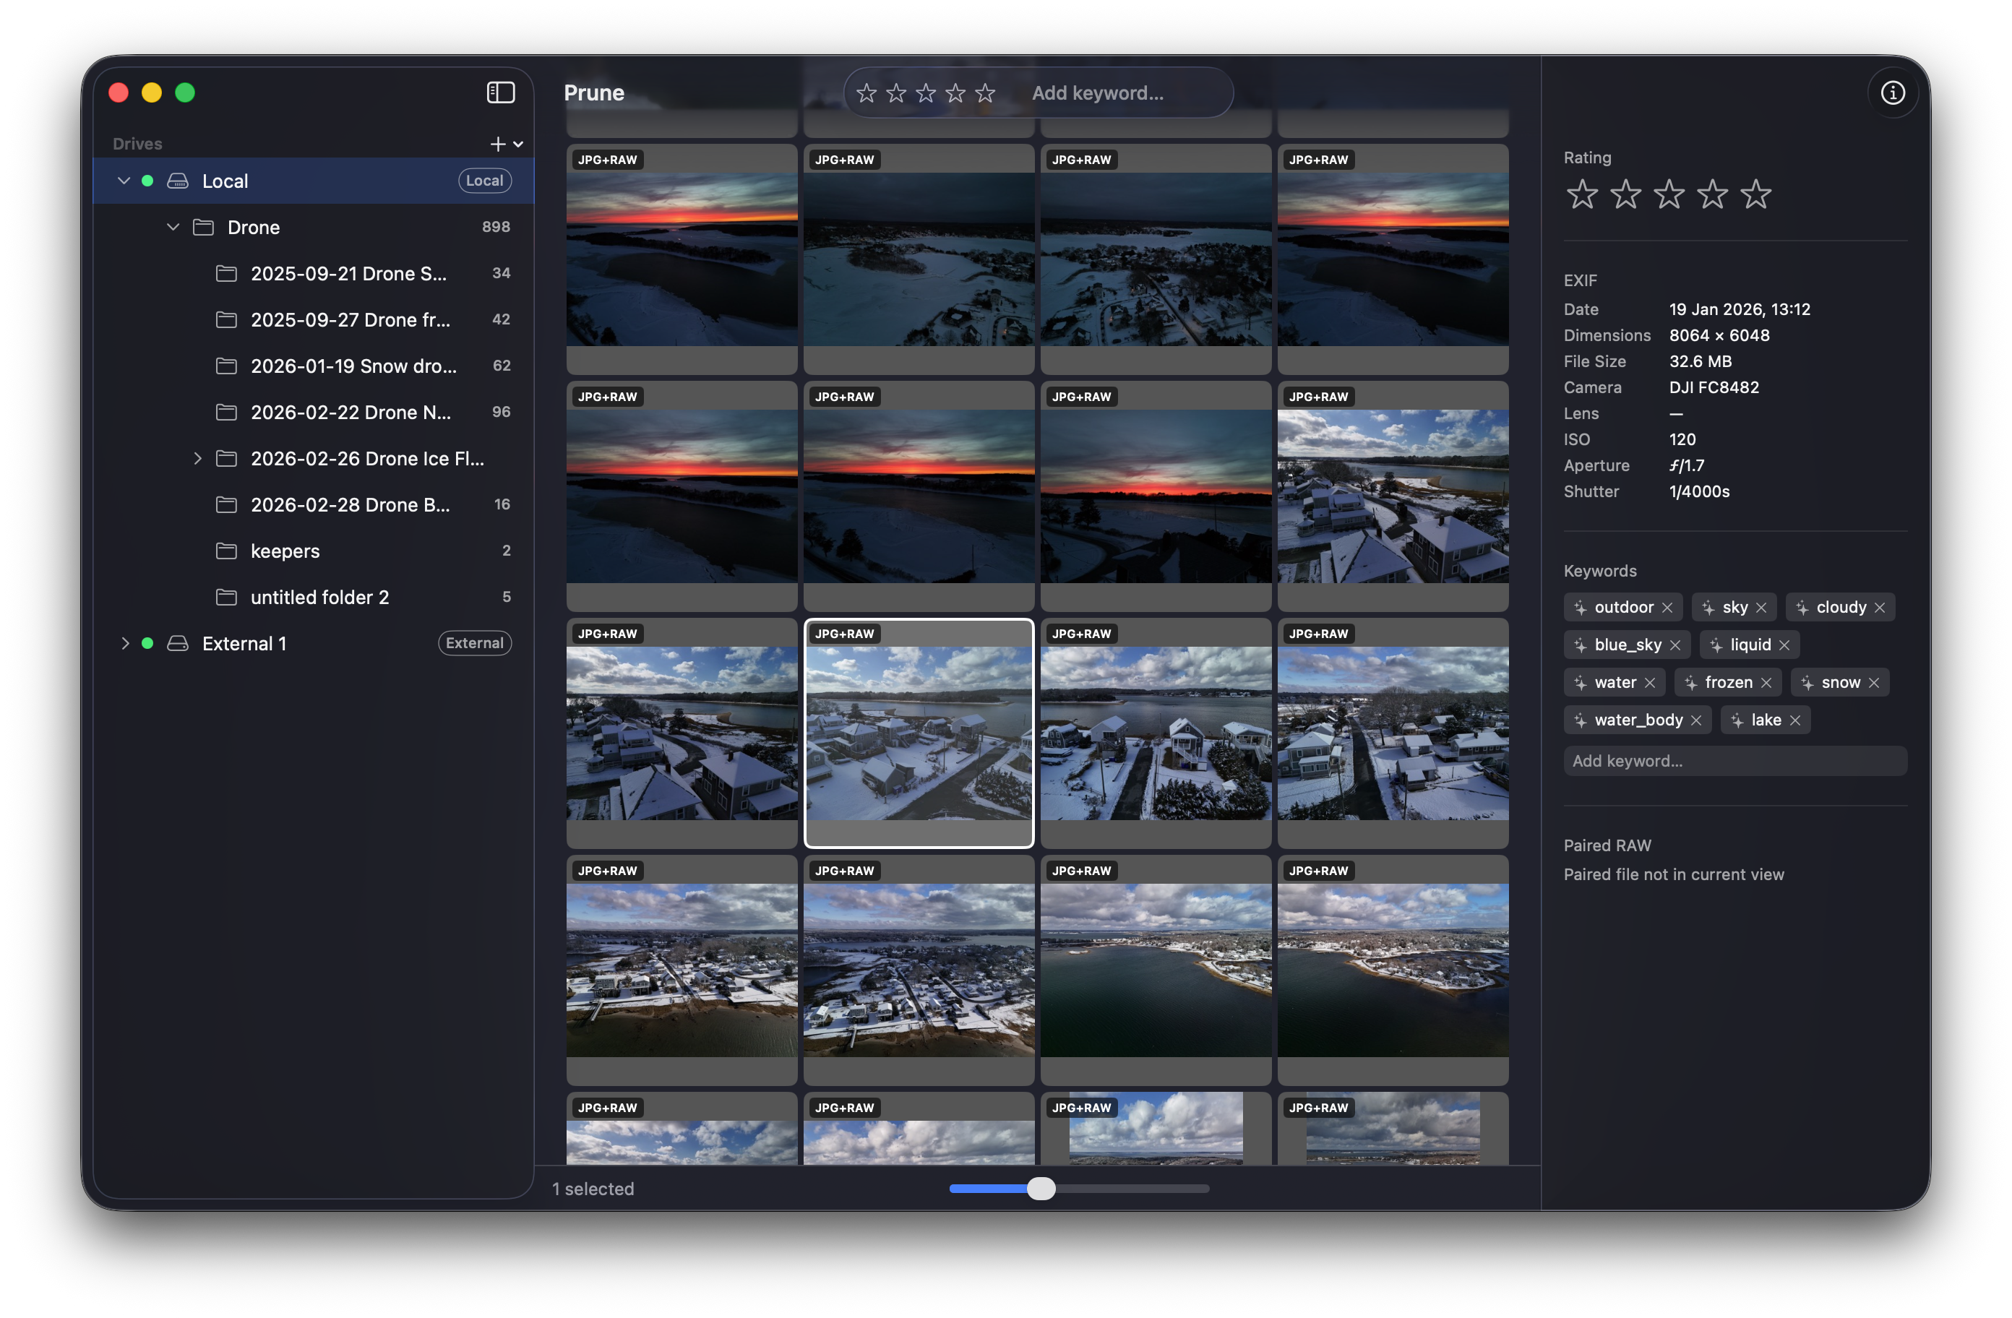Remove the water keyword
This screenshot has width=2012, height=1318.
point(1649,683)
